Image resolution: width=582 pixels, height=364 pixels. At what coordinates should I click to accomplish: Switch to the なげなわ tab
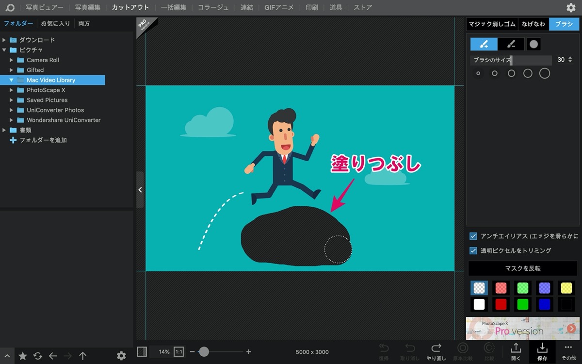pyautogui.click(x=533, y=24)
